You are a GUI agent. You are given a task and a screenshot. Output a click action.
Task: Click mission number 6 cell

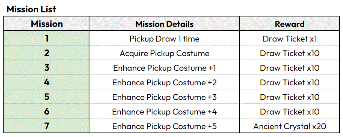pos(47,112)
